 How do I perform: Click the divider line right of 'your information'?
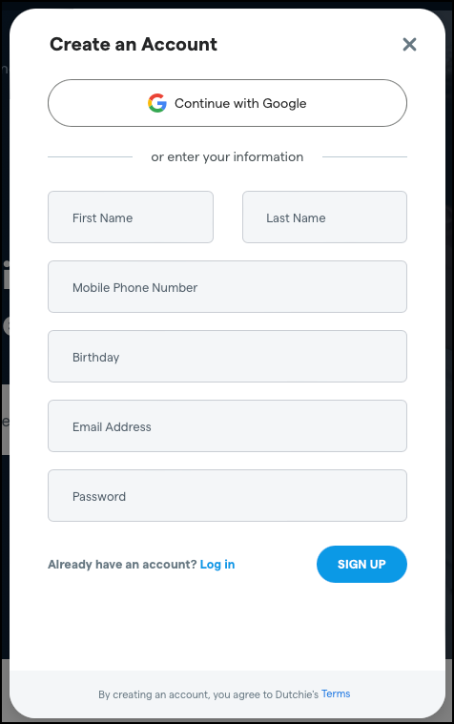point(364,157)
